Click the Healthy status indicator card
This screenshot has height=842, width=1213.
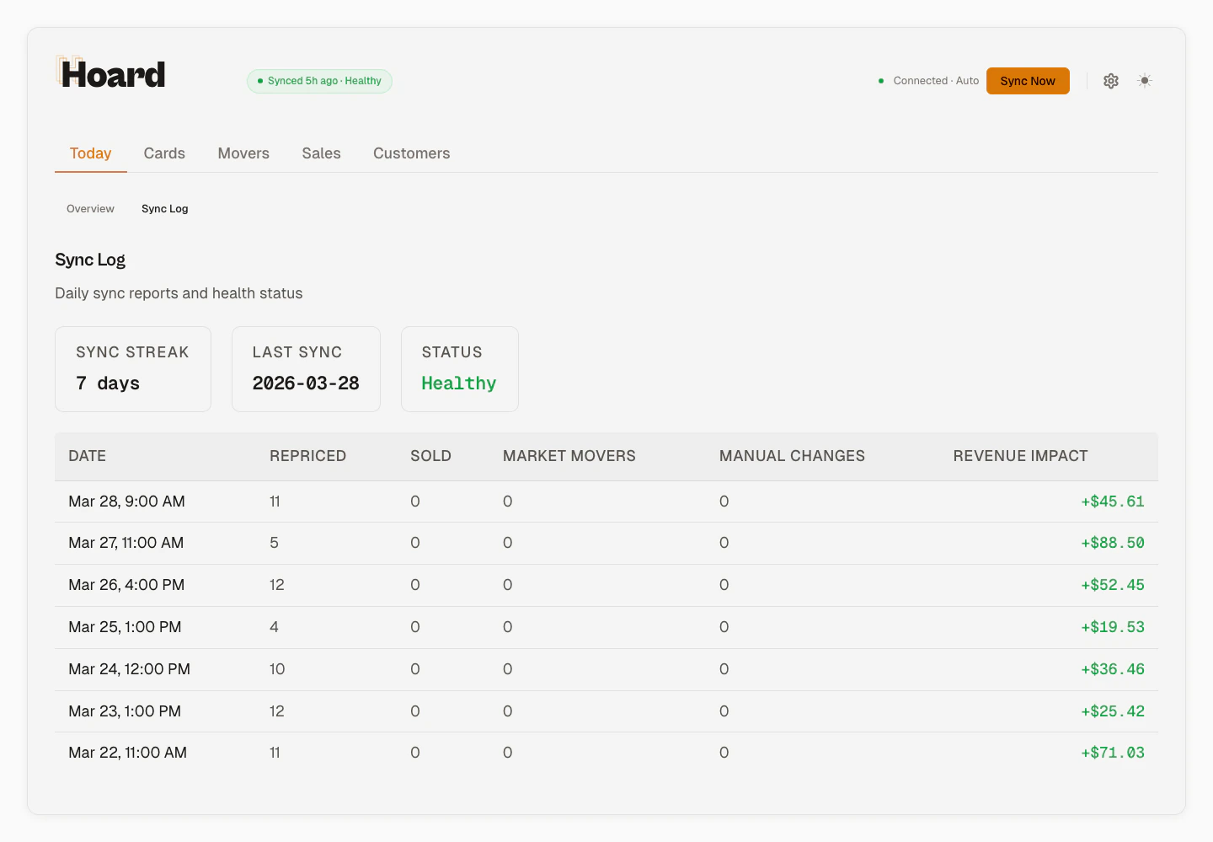click(x=459, y=368)
